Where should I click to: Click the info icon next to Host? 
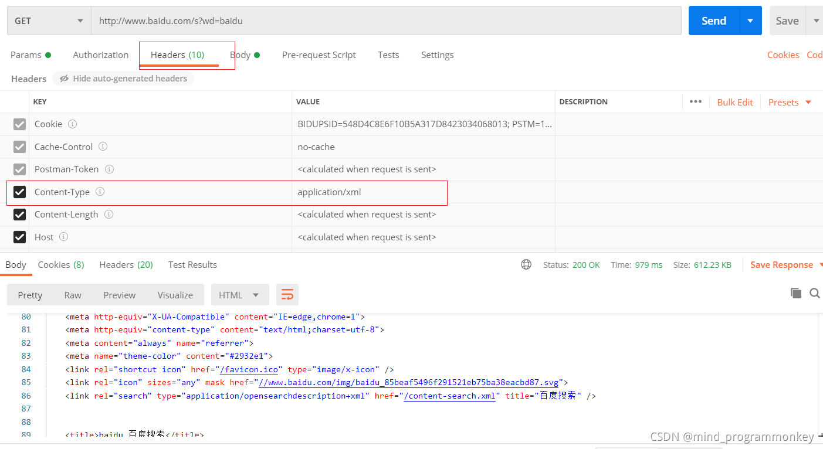pyautogui.click(x=64, y=237)
